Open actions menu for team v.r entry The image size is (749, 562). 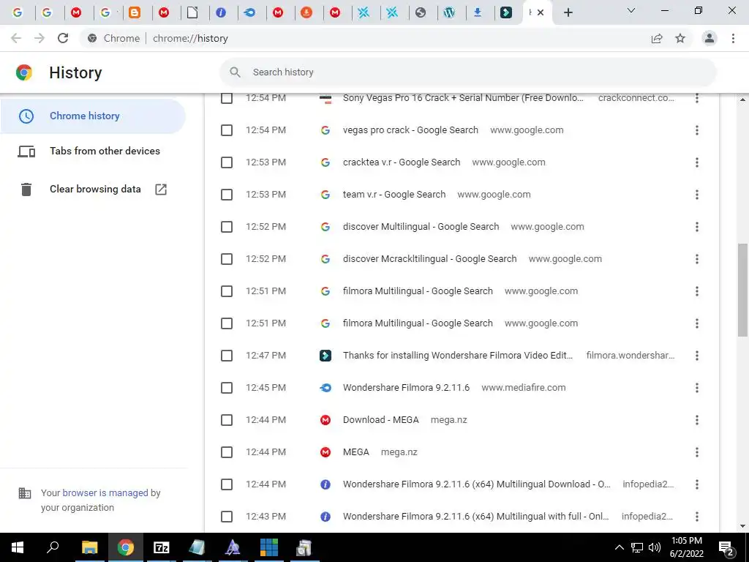point(697,195)
